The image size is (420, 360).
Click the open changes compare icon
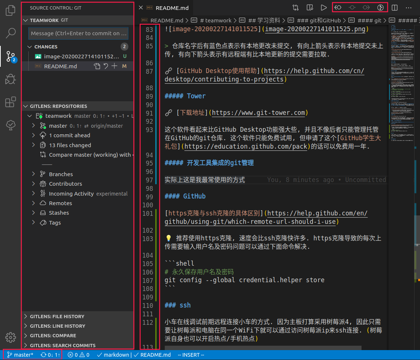(296, 7)
